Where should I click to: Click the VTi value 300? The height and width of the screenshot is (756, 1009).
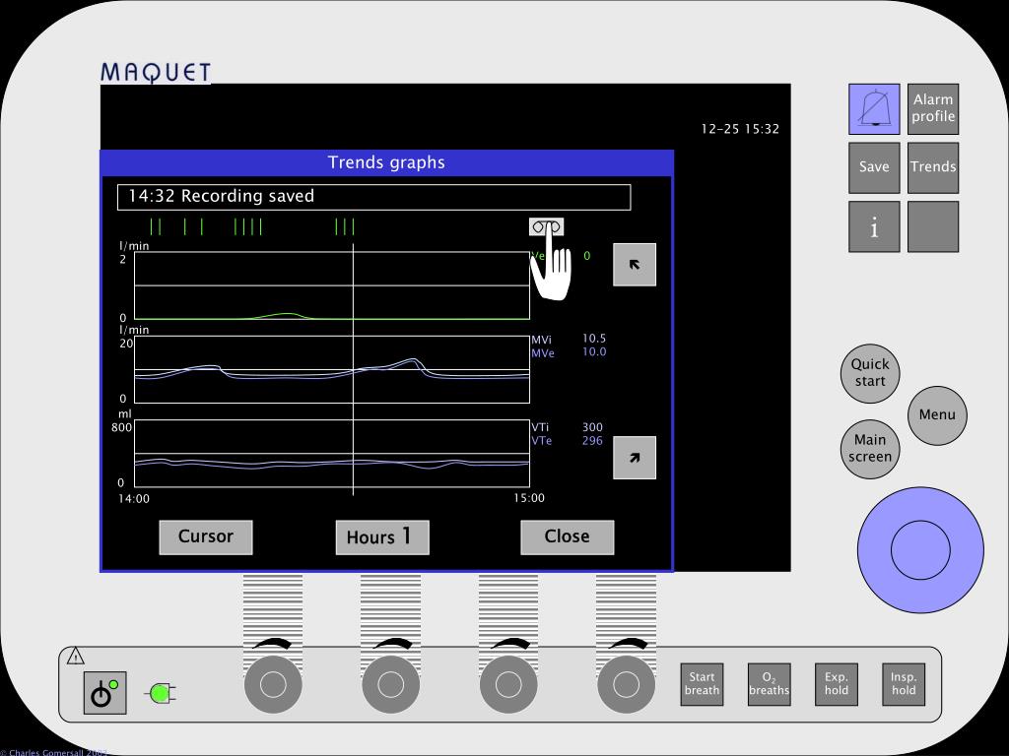click(x=592, y=427)
